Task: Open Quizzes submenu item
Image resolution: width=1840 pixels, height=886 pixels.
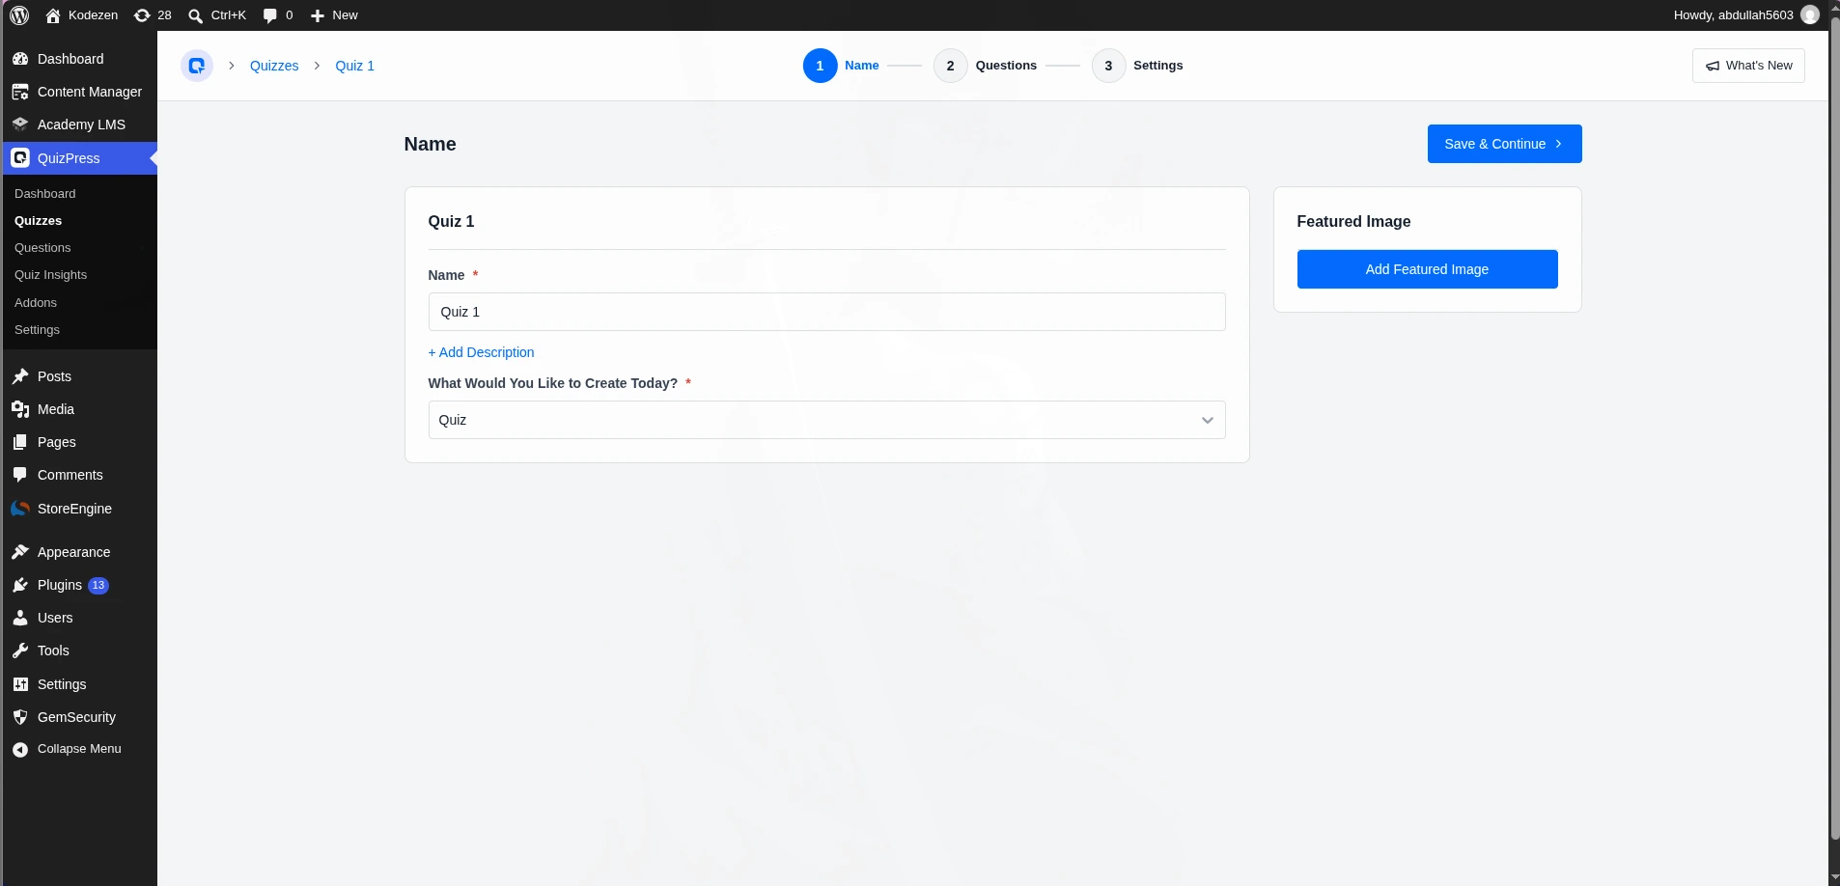Action: point(38,221)
